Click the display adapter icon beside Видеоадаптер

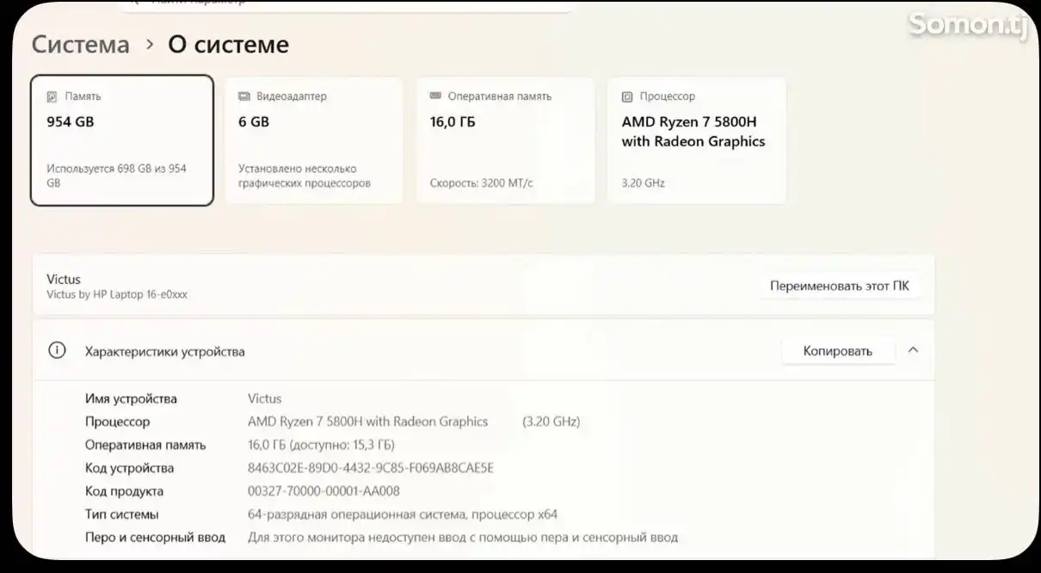click(244, 96)
